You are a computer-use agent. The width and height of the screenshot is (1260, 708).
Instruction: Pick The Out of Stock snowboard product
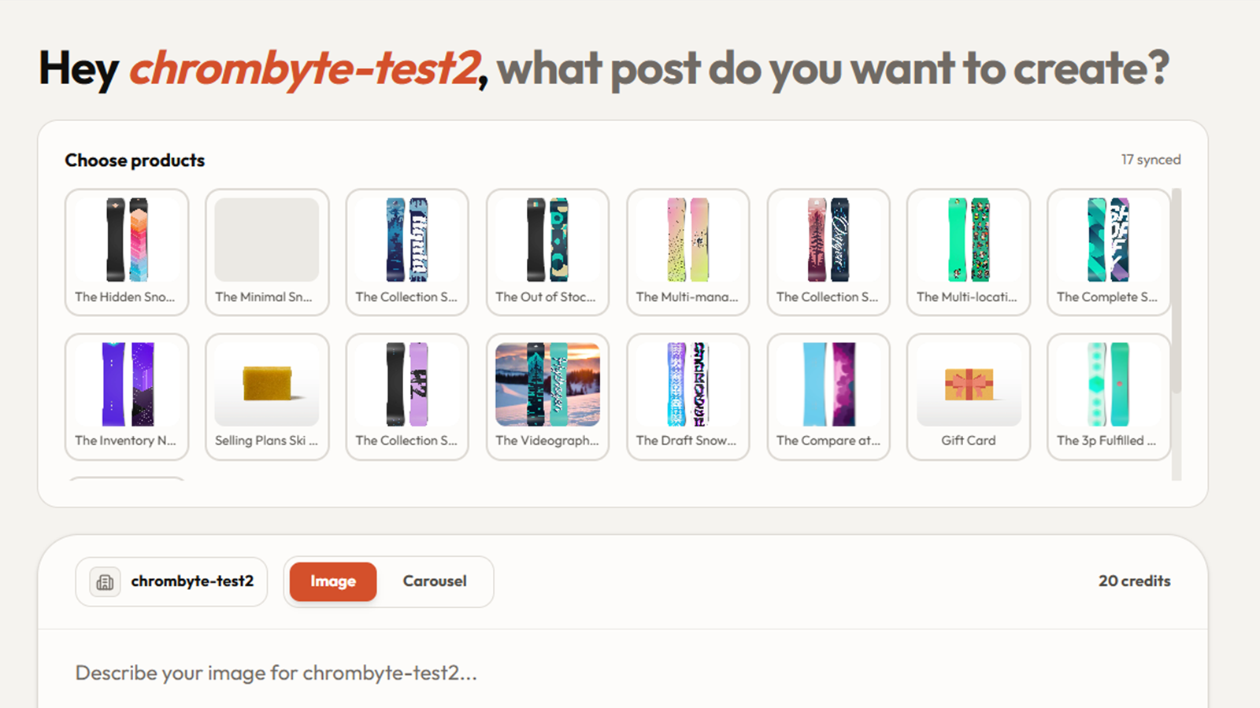click(x=547, y=252)
